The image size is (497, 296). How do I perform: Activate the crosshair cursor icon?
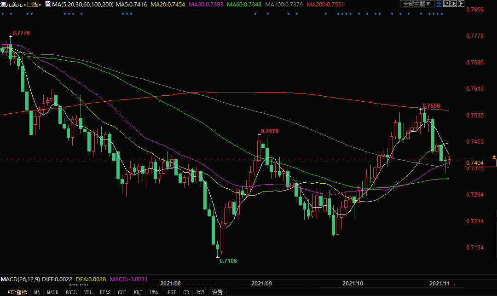pos(439,4)
